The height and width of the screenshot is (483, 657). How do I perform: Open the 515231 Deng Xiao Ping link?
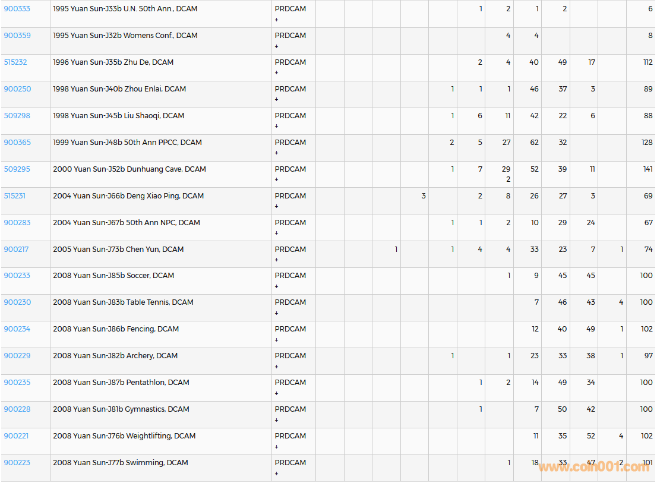pyautogui.click(x=14, y=196)
